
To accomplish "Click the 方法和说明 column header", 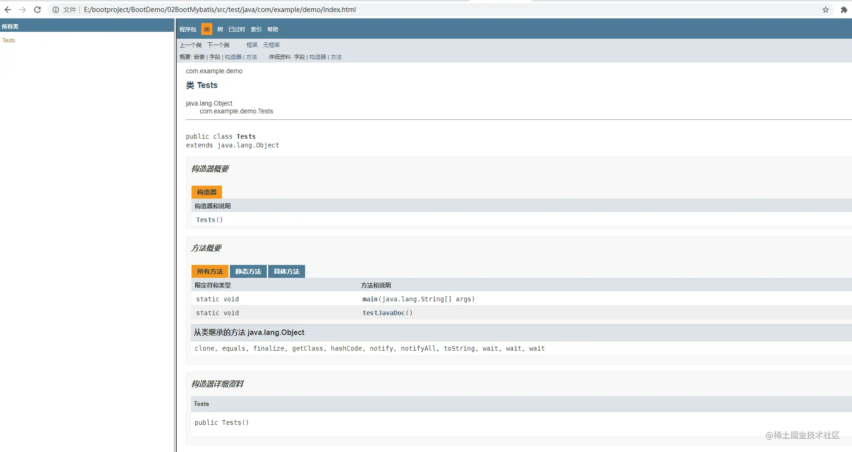I will (376, 285).
